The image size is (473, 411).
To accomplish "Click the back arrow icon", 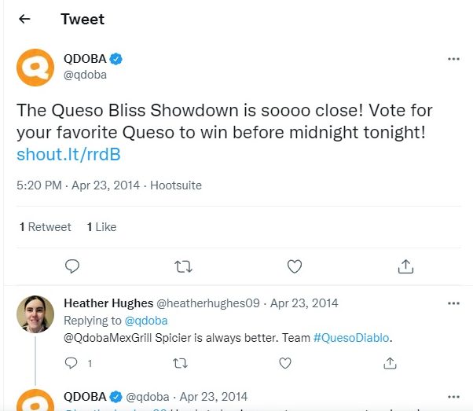I will [x=25, y=19].
